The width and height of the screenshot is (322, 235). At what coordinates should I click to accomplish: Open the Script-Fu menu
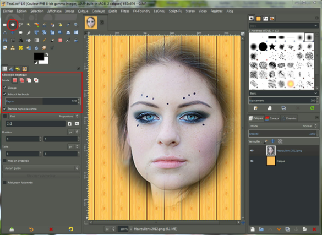pyautogui.click(x=175, y=11)
